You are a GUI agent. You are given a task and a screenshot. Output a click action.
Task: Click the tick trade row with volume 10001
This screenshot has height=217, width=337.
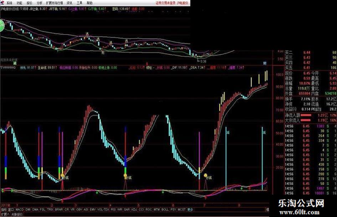(311, 193)
